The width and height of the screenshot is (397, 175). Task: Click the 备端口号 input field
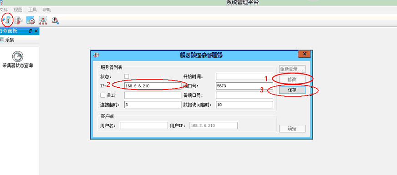[x=244, y=95]
